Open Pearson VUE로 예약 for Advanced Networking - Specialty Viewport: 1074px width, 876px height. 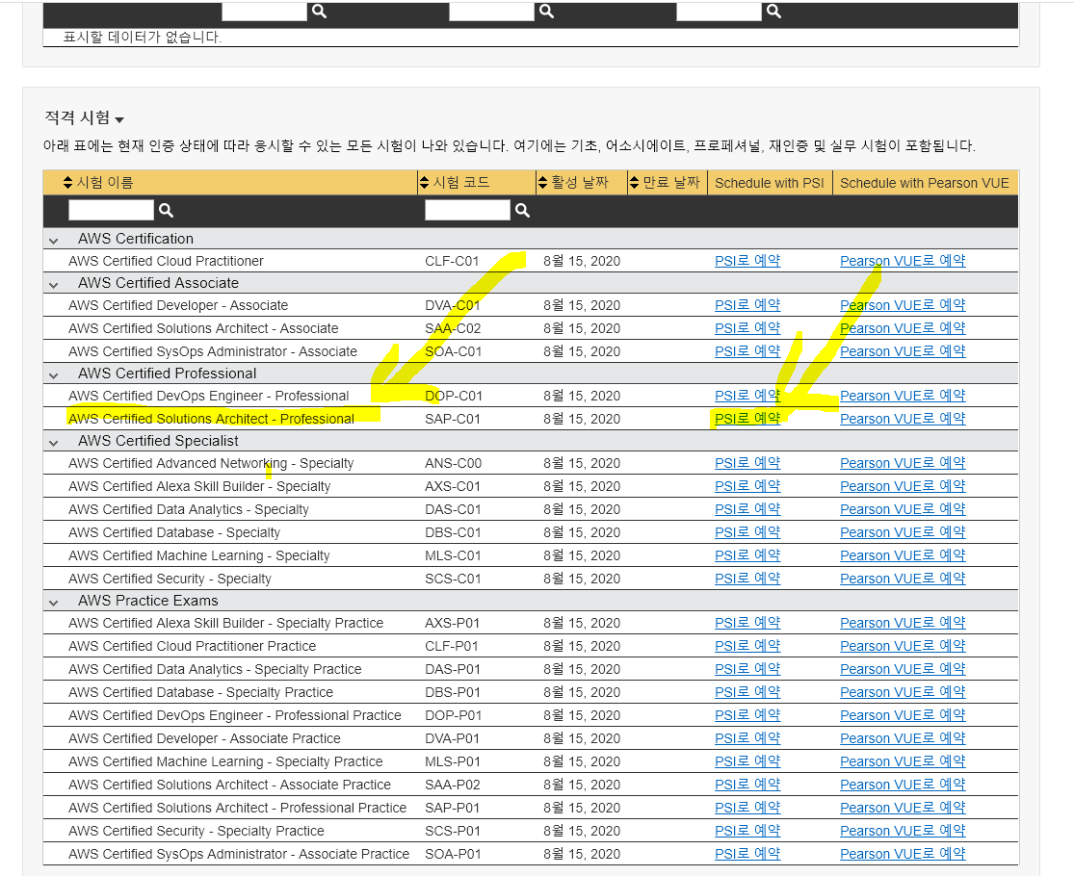coord(903,463)
